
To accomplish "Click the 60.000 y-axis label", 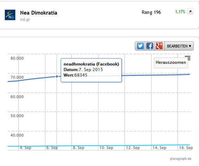I will pyautogui.click(x=17, y=97).
